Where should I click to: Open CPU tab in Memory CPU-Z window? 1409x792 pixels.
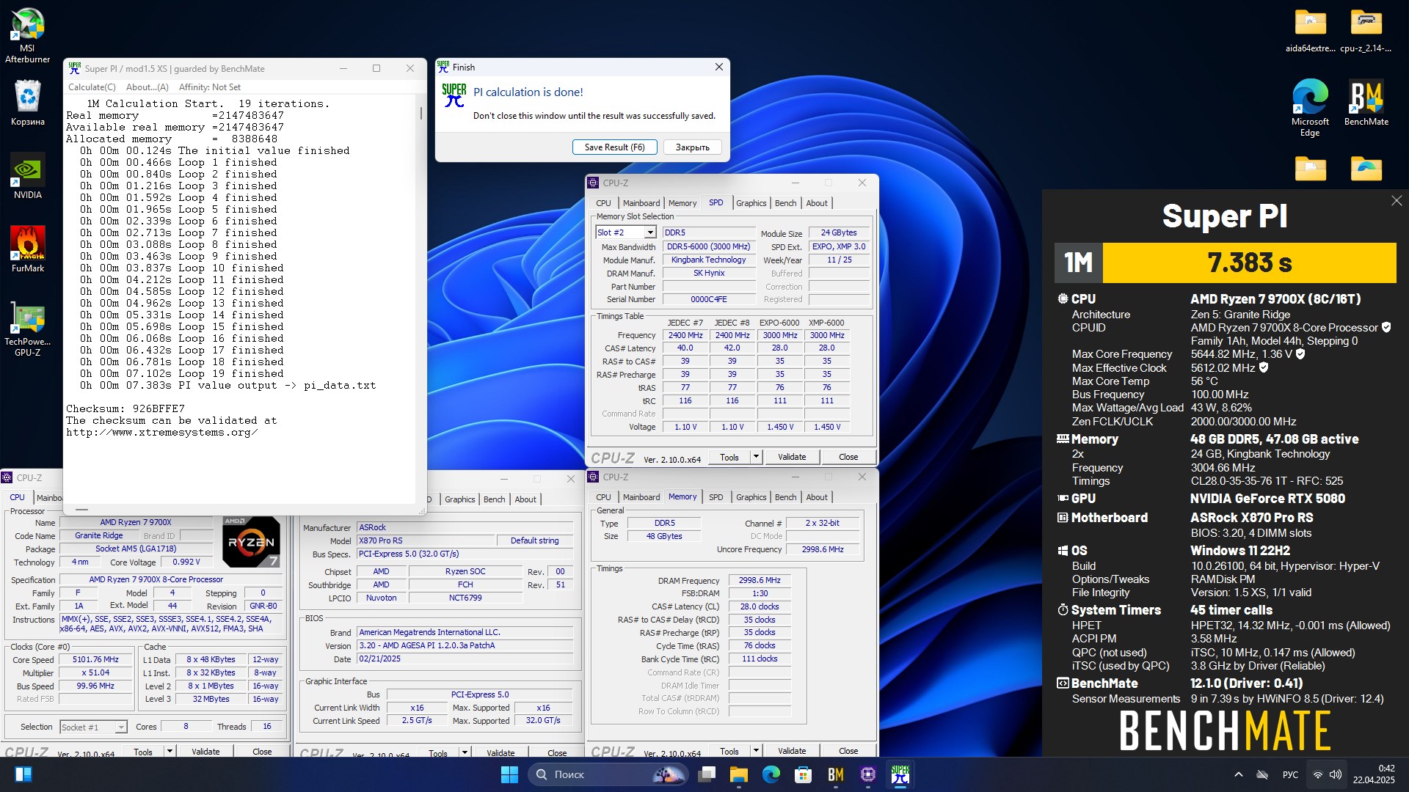603,497
